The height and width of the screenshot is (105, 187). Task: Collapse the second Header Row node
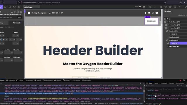tap(166, 28)
